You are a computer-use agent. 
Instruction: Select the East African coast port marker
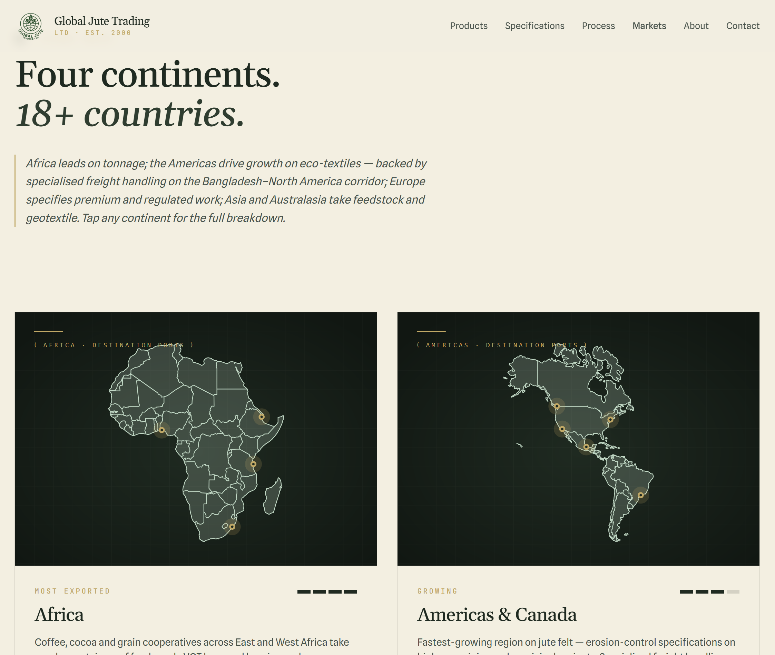click(253, 464)
